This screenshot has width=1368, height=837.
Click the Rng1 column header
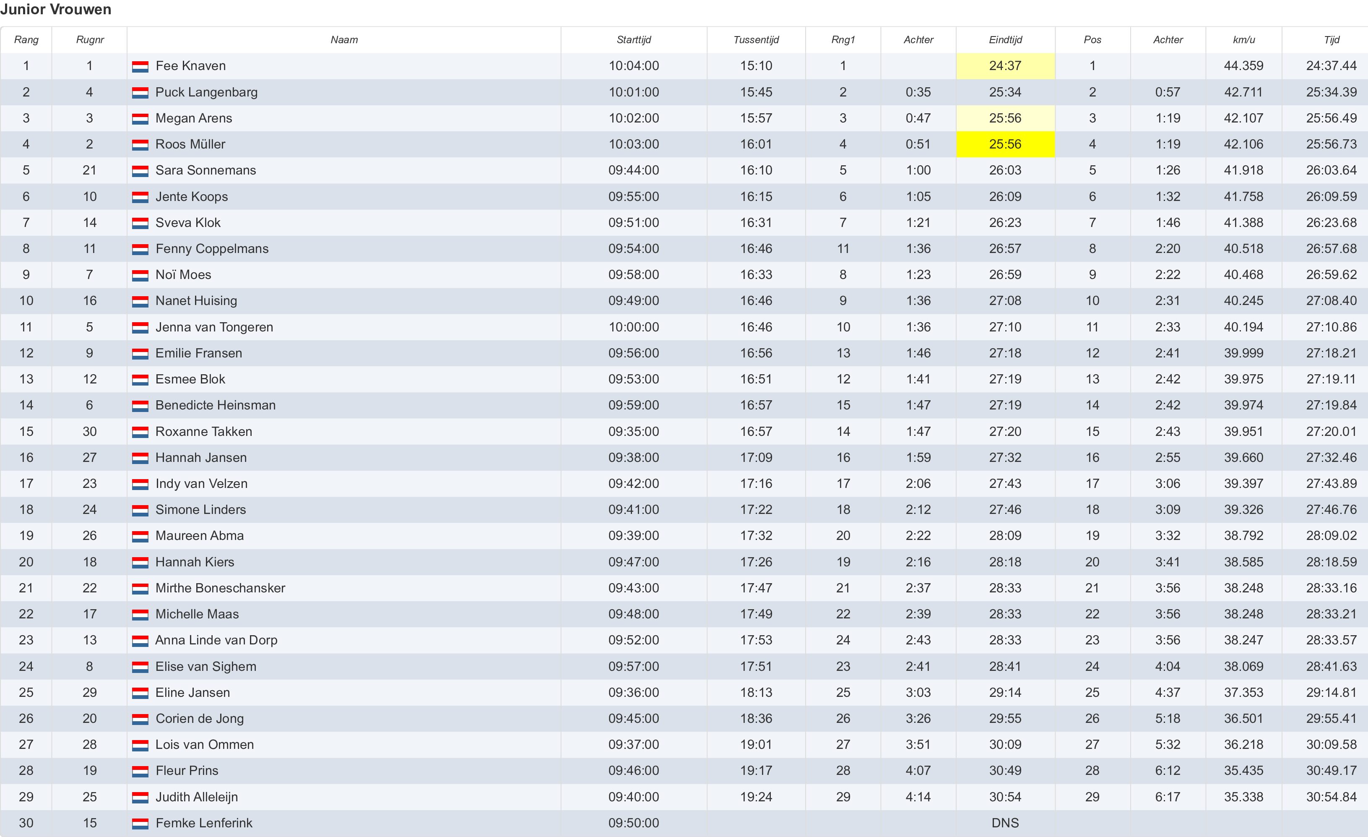[843, 39]
